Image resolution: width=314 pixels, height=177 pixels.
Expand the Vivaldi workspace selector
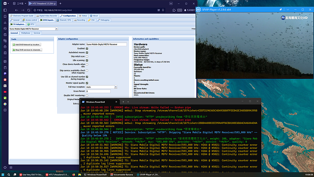pos(20,3)
